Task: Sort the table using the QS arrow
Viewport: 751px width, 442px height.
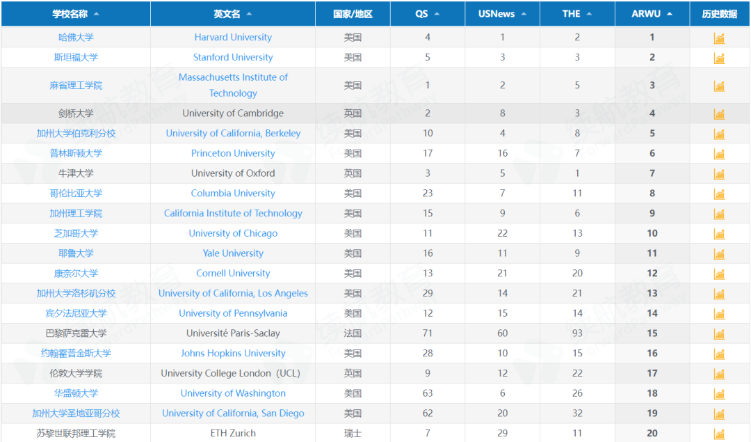Action: (x=437, y=14)
